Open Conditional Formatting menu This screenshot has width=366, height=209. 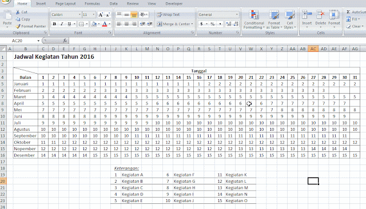tap(254, 19)
